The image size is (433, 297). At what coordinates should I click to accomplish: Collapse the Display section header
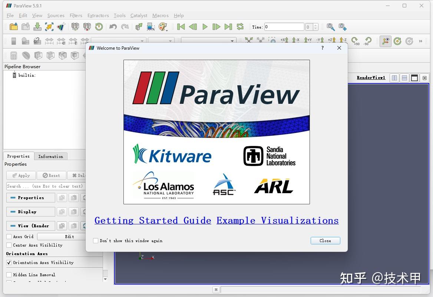tap(31, 212)
